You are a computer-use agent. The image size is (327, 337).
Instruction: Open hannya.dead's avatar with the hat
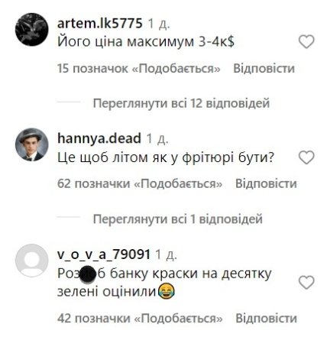pyautogui.click(x=32, y=144)
